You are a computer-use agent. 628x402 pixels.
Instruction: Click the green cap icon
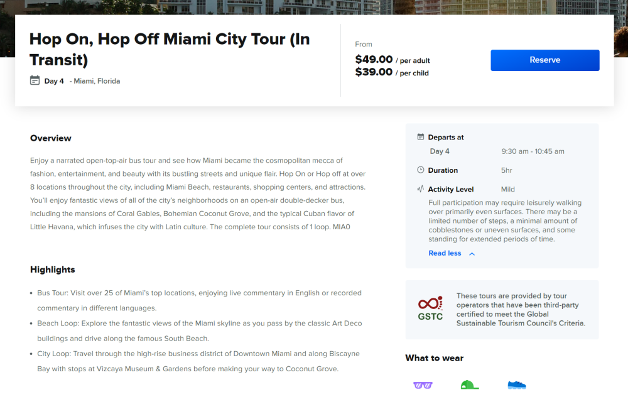coord(469,384)
